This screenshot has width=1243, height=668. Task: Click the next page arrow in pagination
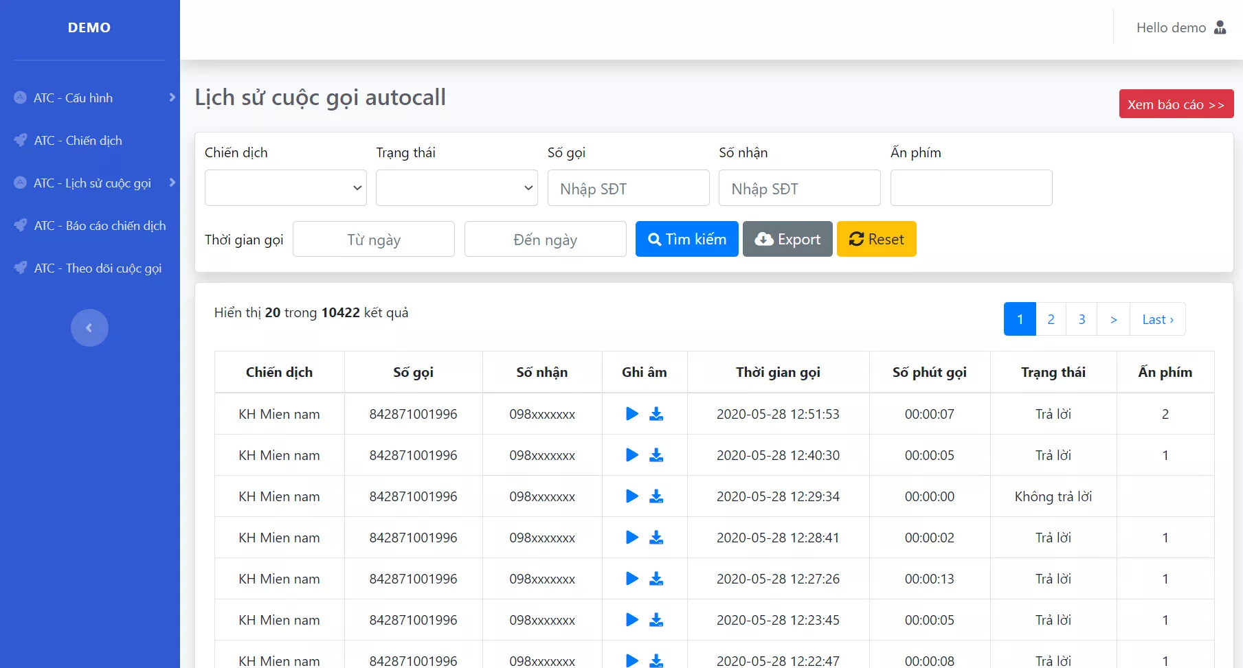tap(1114, 319)
